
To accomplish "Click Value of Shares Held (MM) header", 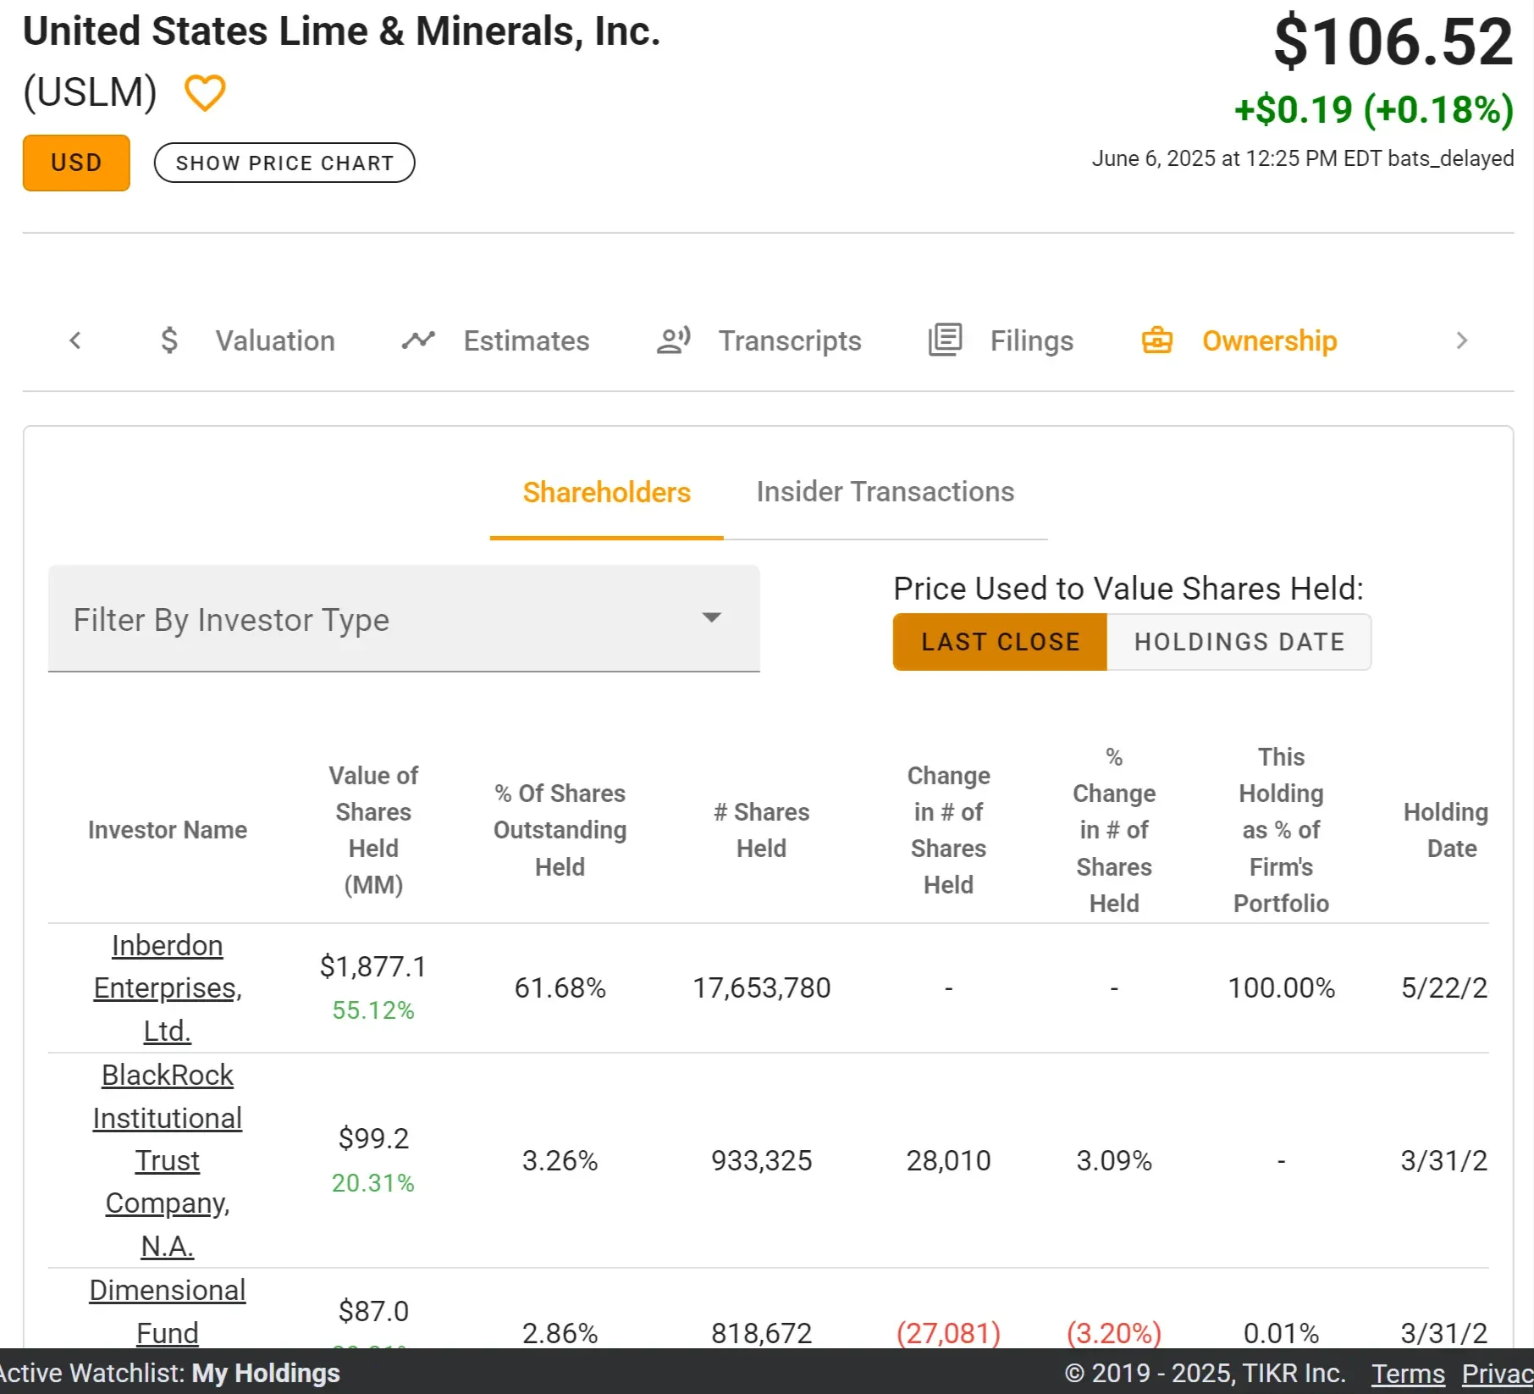I will coord(373,830).
